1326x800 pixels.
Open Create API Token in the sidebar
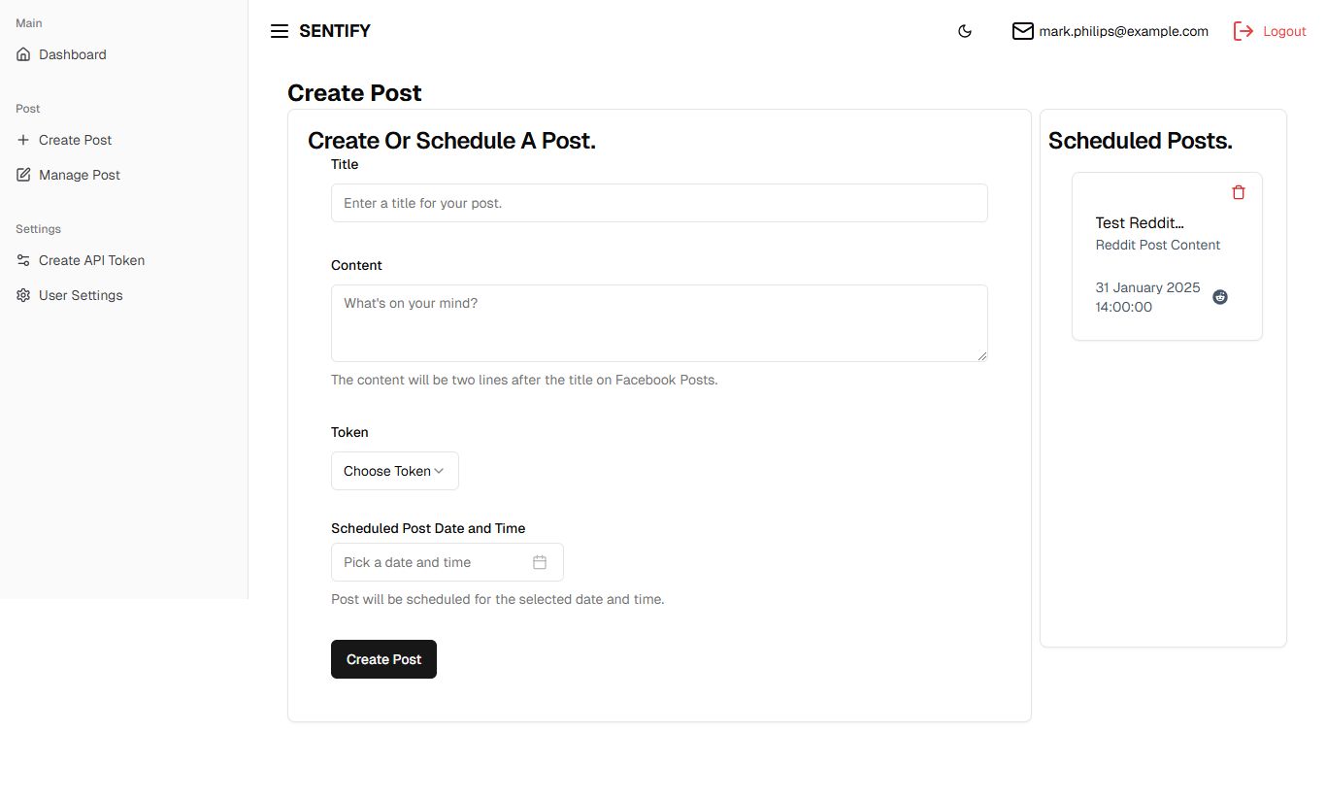(91, 260)
